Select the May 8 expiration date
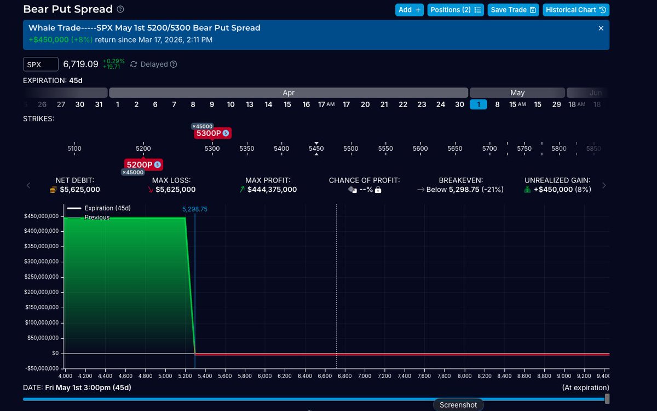657x411 pixels. [497, 104]
